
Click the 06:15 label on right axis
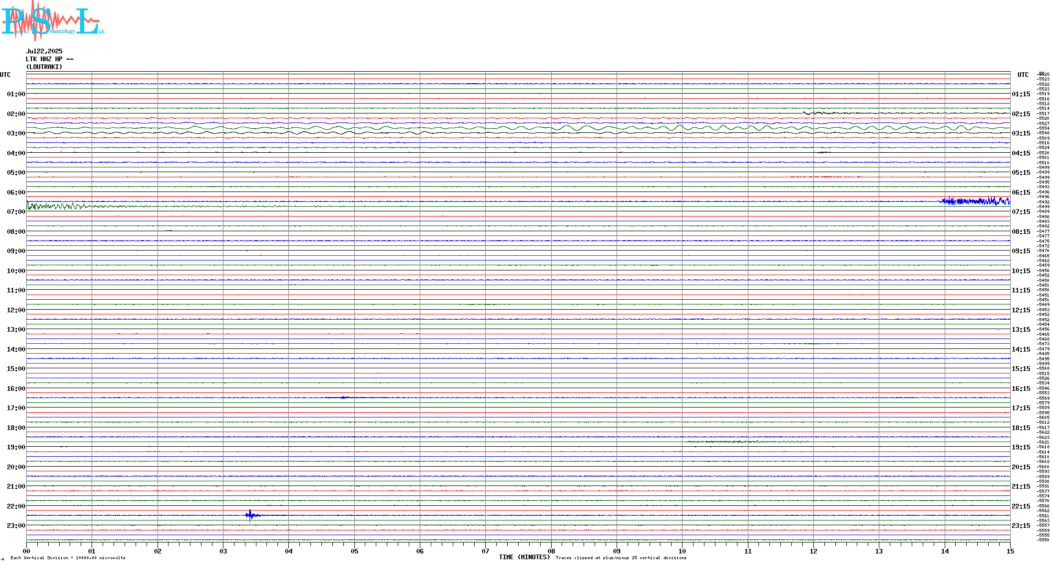click(1021, 193)
